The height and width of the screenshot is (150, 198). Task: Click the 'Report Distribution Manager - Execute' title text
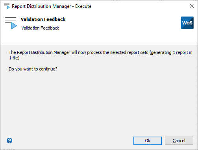pyautogui.click(x=52, y=6)
